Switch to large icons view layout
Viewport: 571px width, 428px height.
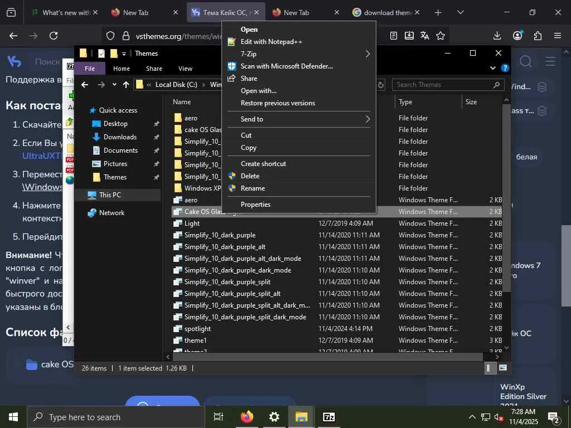click(x=503, y=368)
